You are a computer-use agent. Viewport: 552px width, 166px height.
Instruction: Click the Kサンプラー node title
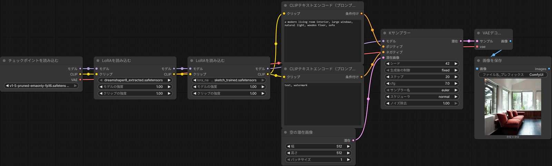point(400,33)
